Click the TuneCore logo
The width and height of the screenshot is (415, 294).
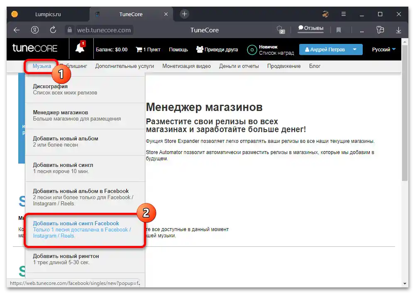point(35,48)
